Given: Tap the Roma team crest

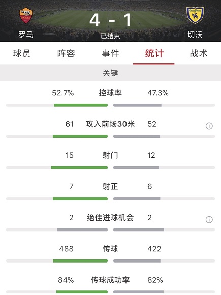Looking at the screenshot, I should tap(26, 15).
